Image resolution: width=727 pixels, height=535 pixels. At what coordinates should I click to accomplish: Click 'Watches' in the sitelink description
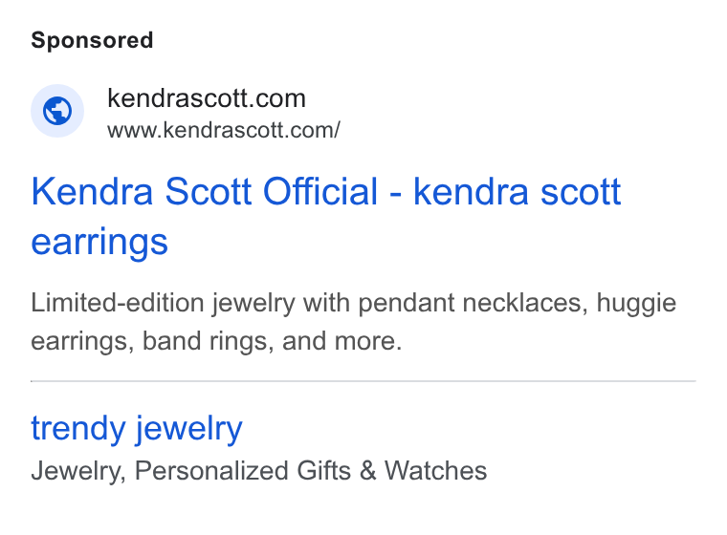(436, 471)
